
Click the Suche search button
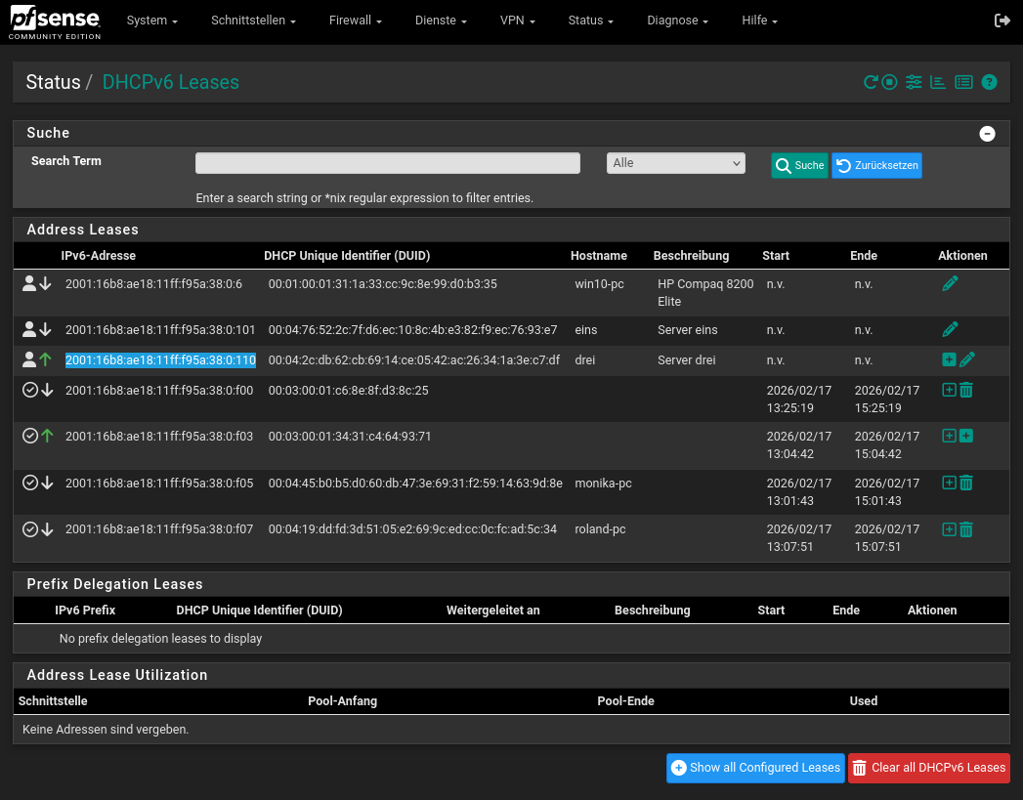799,166
